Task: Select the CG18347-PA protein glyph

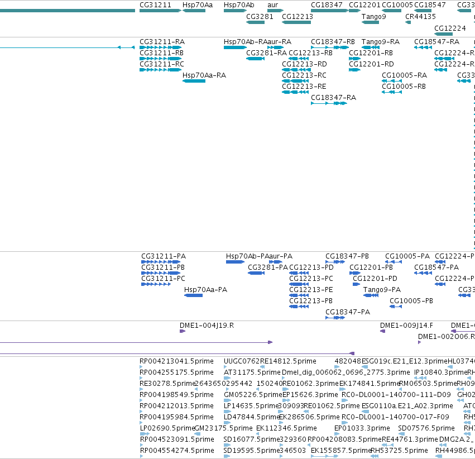Action: (335, 318)
